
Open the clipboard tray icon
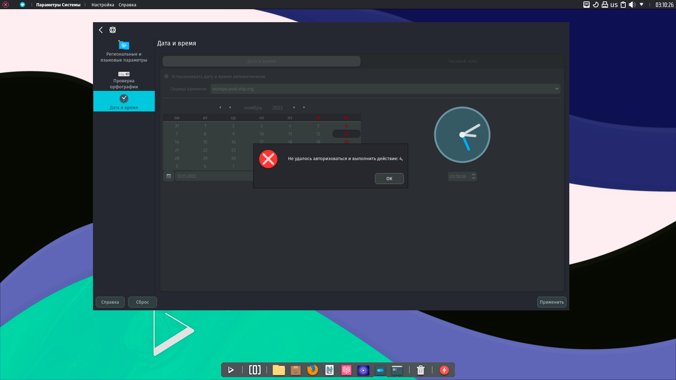click(623, 5)
